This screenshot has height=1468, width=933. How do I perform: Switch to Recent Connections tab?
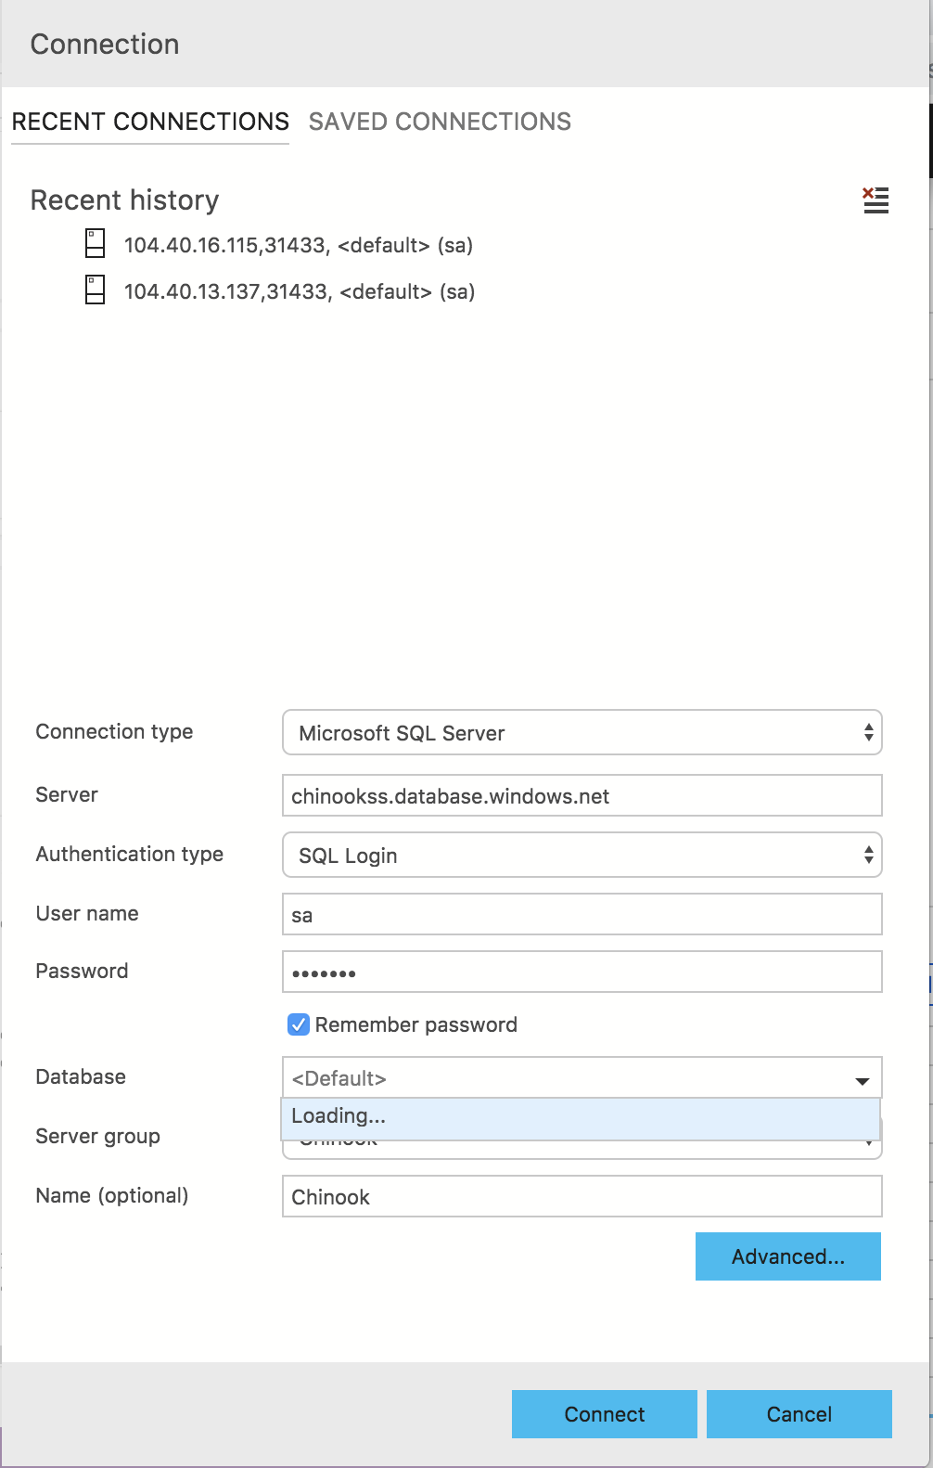pos(150,122)
